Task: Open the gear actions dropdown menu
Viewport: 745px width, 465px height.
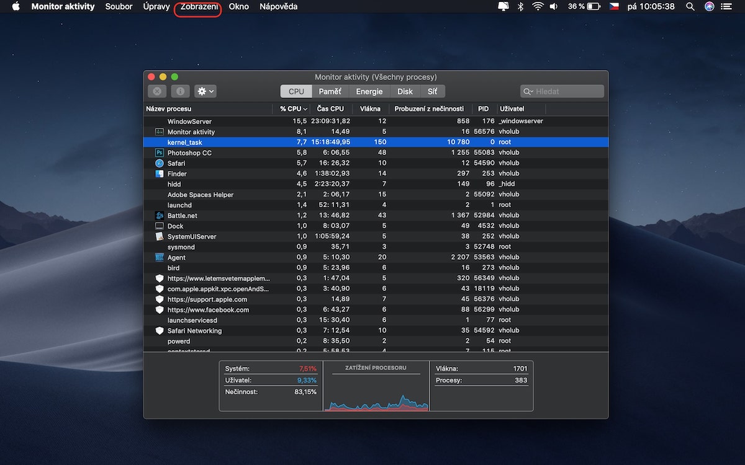Action: pyautogui.click(x=205, y=91)
